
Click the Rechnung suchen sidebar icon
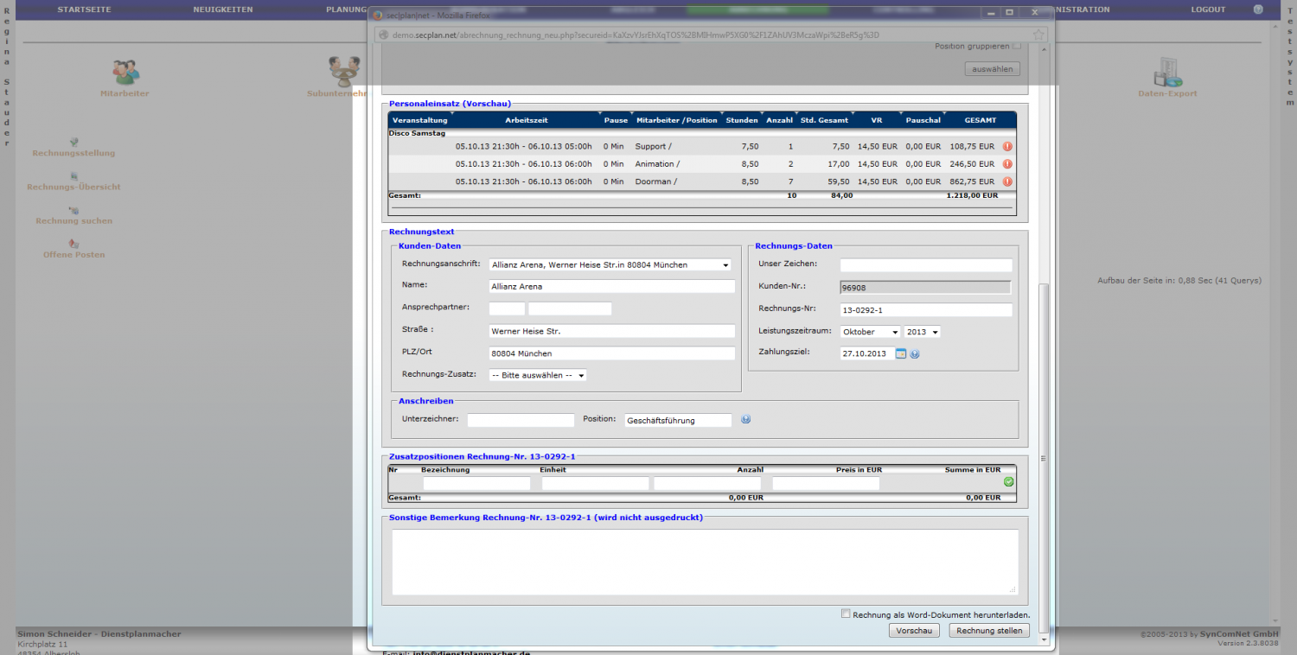pos(74,210)
